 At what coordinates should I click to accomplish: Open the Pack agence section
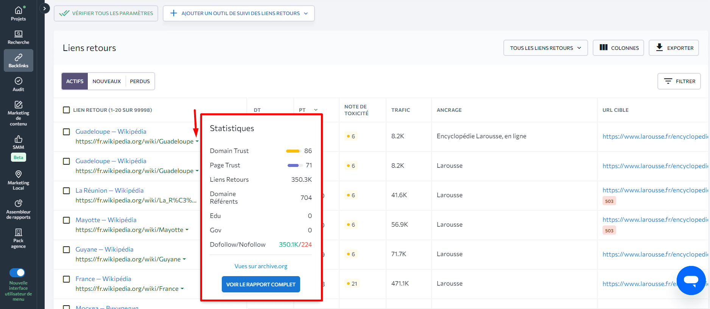point(18,238)
